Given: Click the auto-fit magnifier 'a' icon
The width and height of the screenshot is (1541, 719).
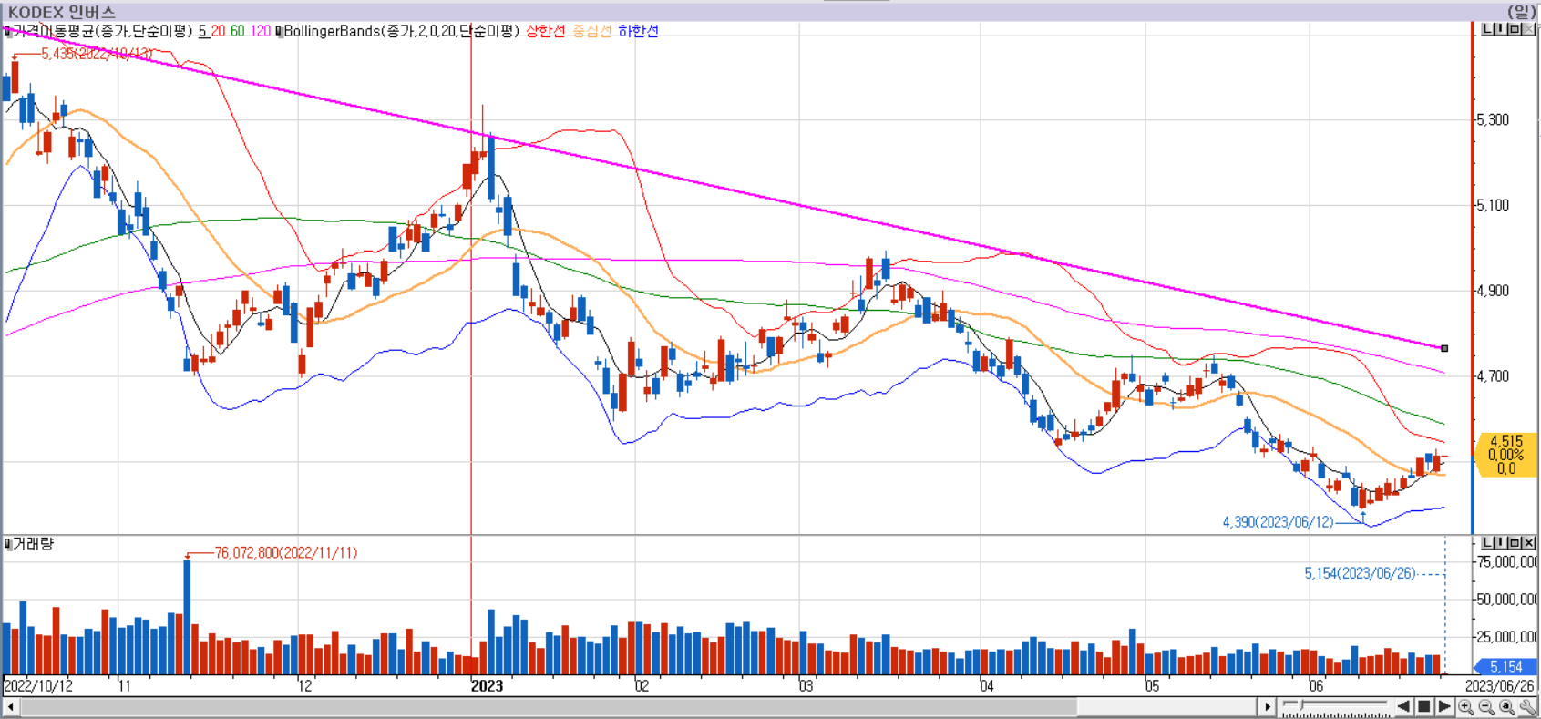Looking at the screenshot, I should (x=1507, y=707).
